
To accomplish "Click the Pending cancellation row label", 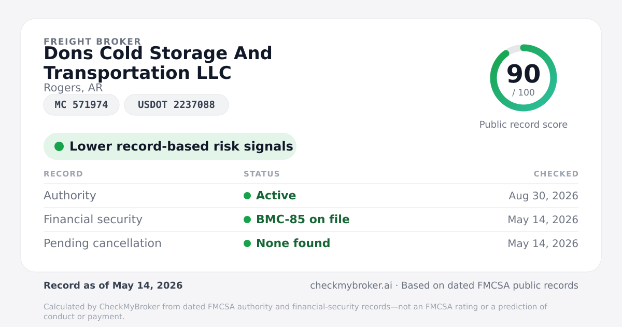I will coord(103,243).
